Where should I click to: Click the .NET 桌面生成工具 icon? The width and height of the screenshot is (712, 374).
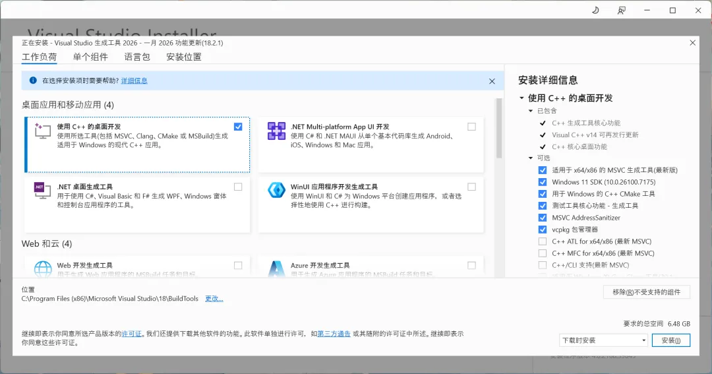[x=42, y=191]
